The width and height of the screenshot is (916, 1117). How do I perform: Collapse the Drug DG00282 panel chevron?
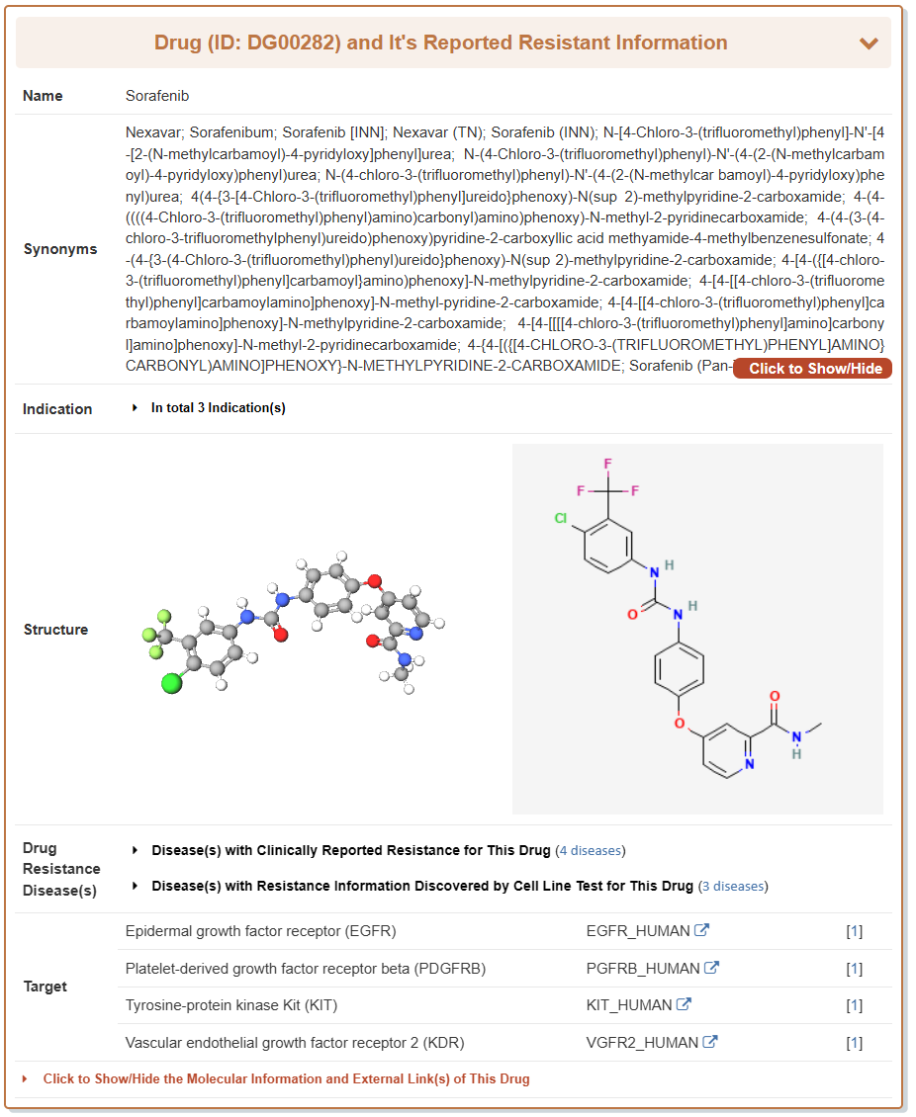click(869, 43)
